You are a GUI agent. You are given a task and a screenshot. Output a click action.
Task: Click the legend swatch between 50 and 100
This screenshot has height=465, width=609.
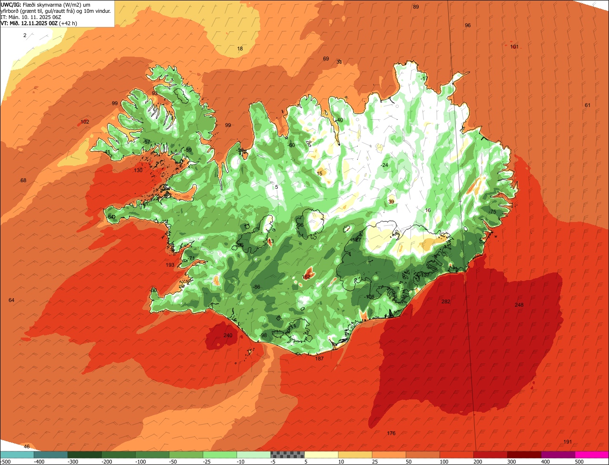coord(422,455)
